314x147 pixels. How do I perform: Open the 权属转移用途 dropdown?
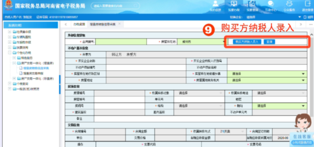[x=280, y=93]
